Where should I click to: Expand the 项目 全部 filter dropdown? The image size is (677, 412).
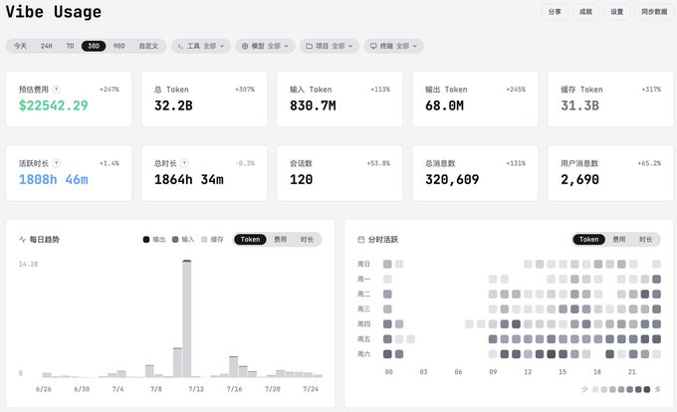point(330,46)
